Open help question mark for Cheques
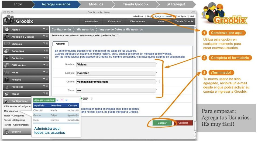 [44, 44]
